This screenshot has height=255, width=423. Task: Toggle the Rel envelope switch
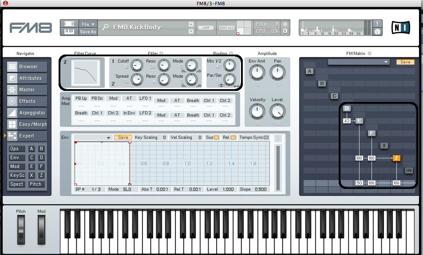[233, 137]
